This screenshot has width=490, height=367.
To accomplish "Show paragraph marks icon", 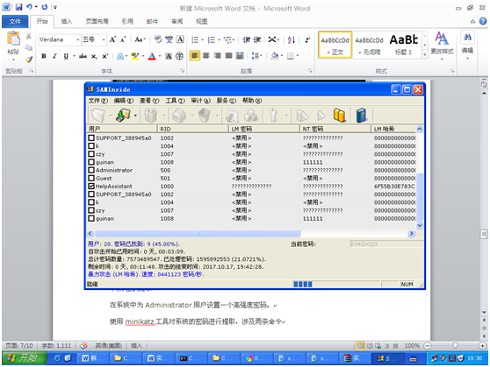I will tap(307, 39).
